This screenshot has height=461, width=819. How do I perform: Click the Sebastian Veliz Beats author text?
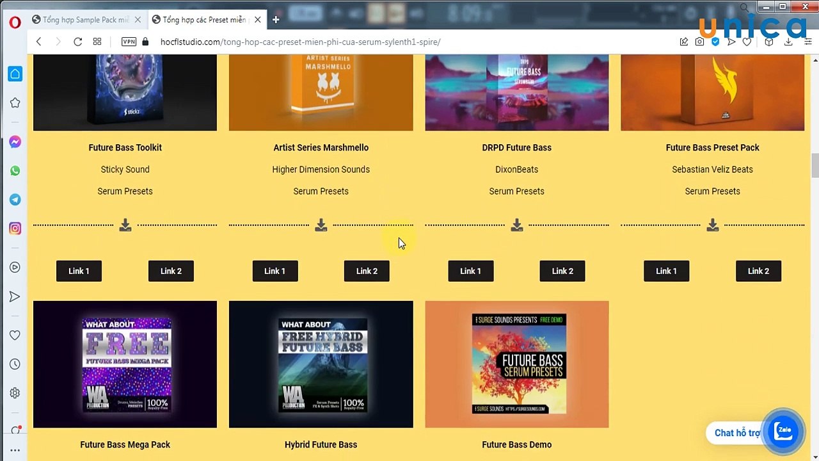713,170
